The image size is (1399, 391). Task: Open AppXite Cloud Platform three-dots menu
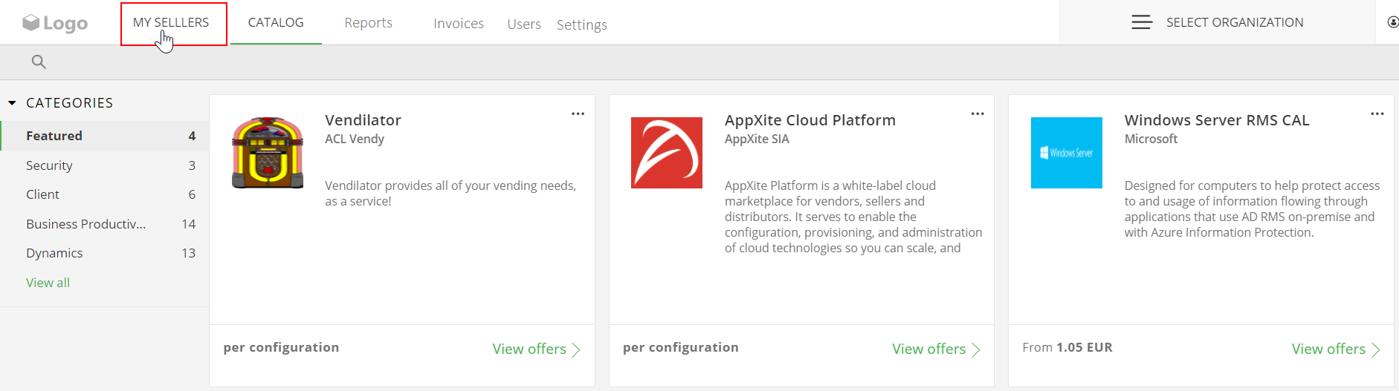coord(978,114)
